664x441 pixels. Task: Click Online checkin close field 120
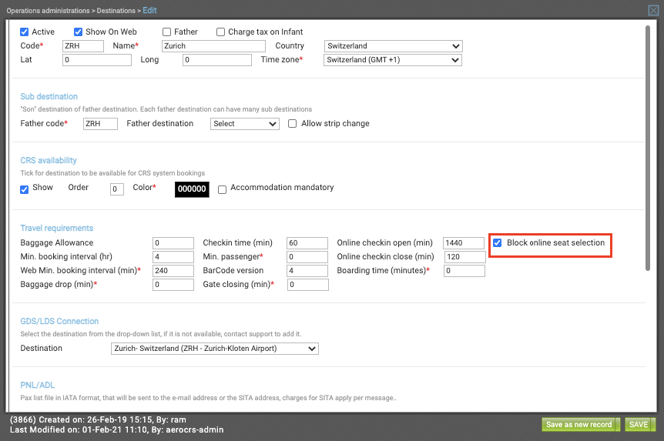click(465, 257)
